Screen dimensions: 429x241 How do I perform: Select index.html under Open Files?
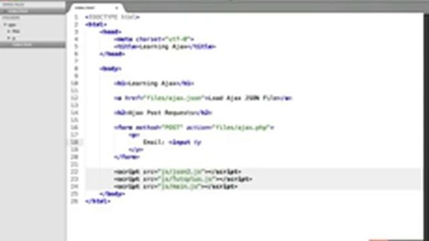click(x=18, y=11)
